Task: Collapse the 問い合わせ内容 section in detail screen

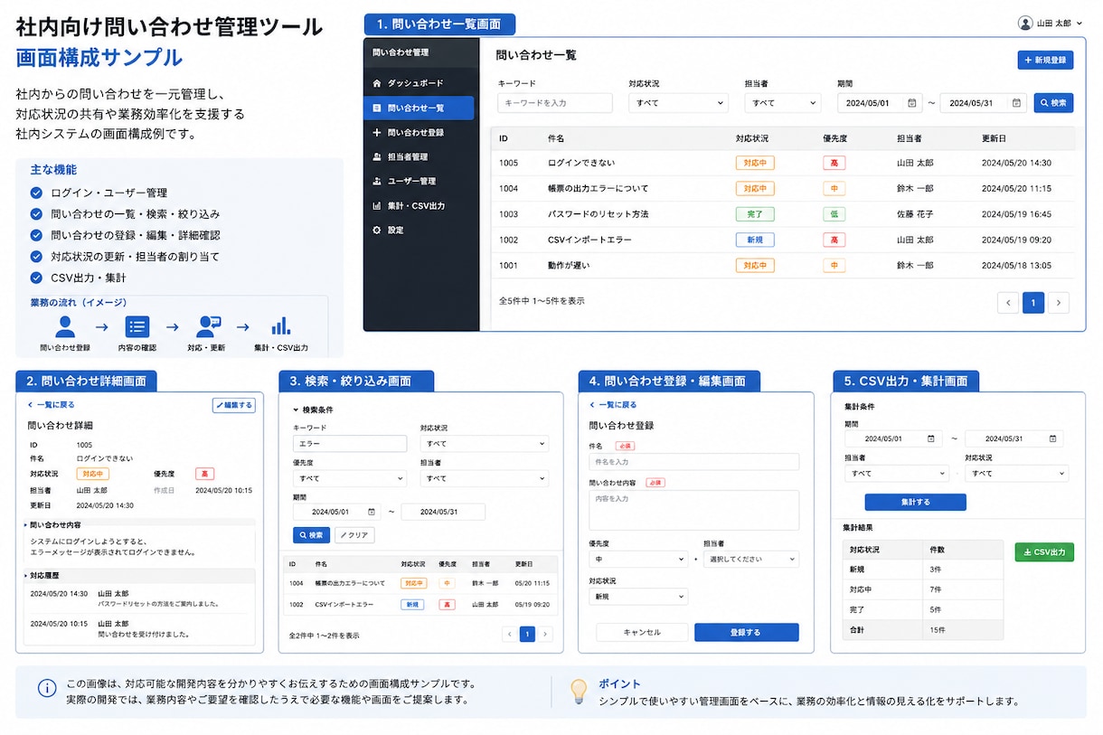Action: coord(26,524)
